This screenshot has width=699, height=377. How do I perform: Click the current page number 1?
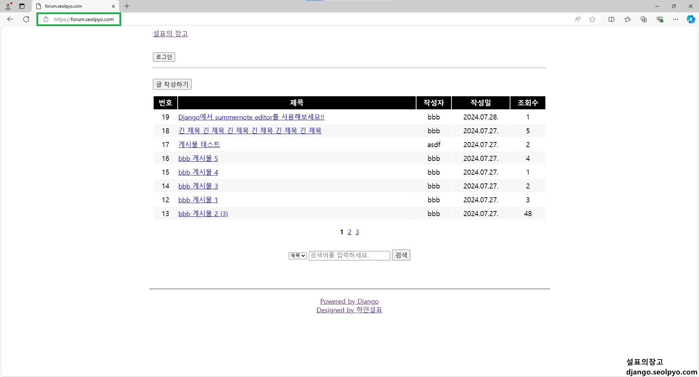(341, 232)
